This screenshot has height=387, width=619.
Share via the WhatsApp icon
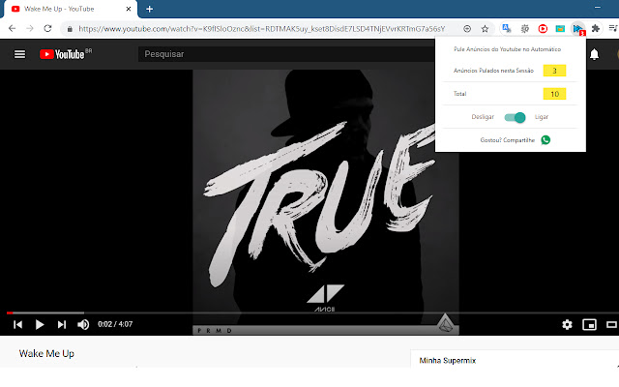(545, 140)
